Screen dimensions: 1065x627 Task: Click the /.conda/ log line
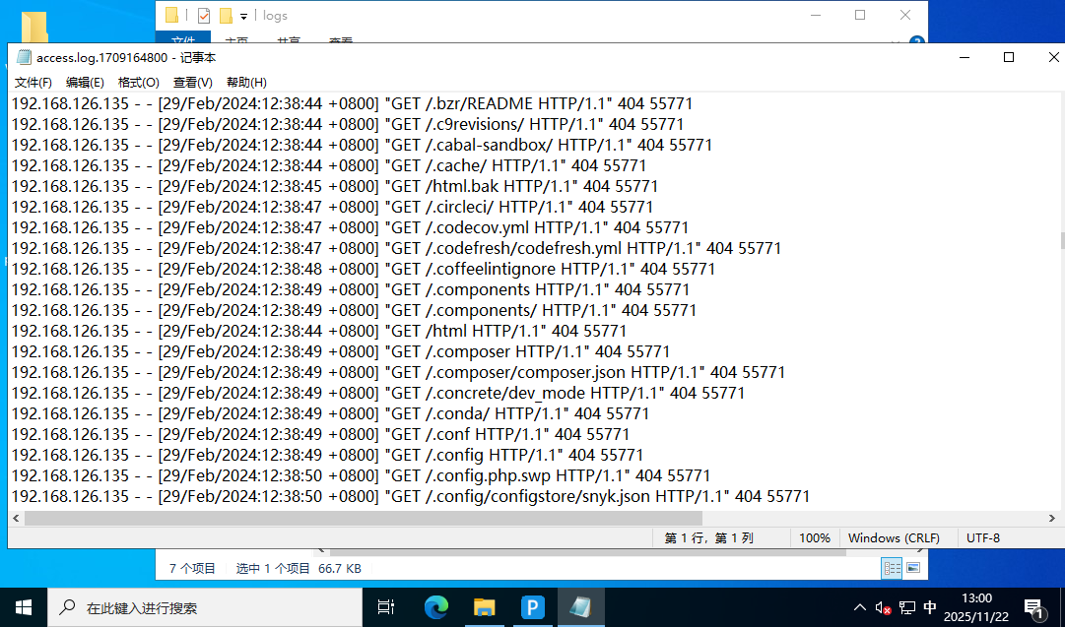coord(330,413)
